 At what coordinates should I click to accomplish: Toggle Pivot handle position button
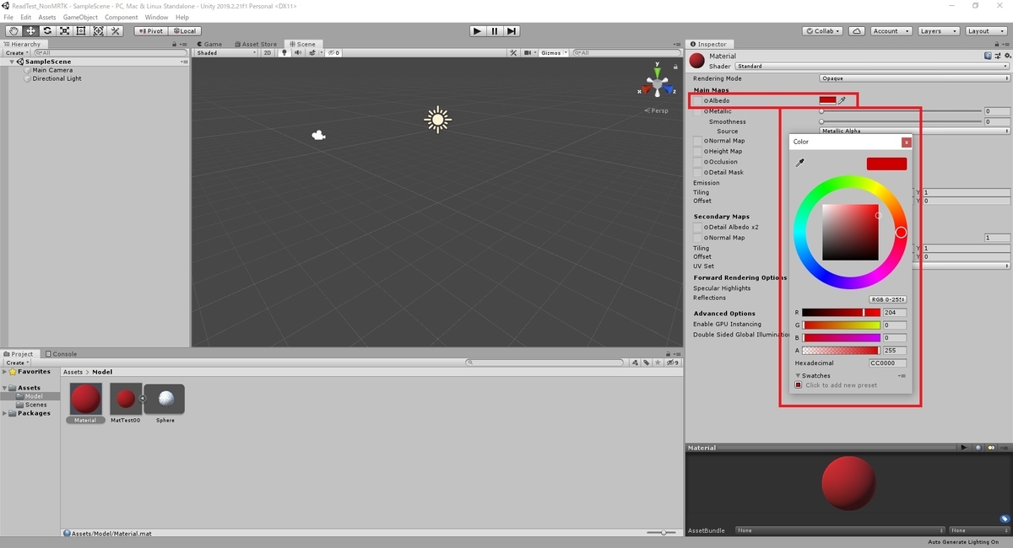pyautogui.click(x=150, y=31)
